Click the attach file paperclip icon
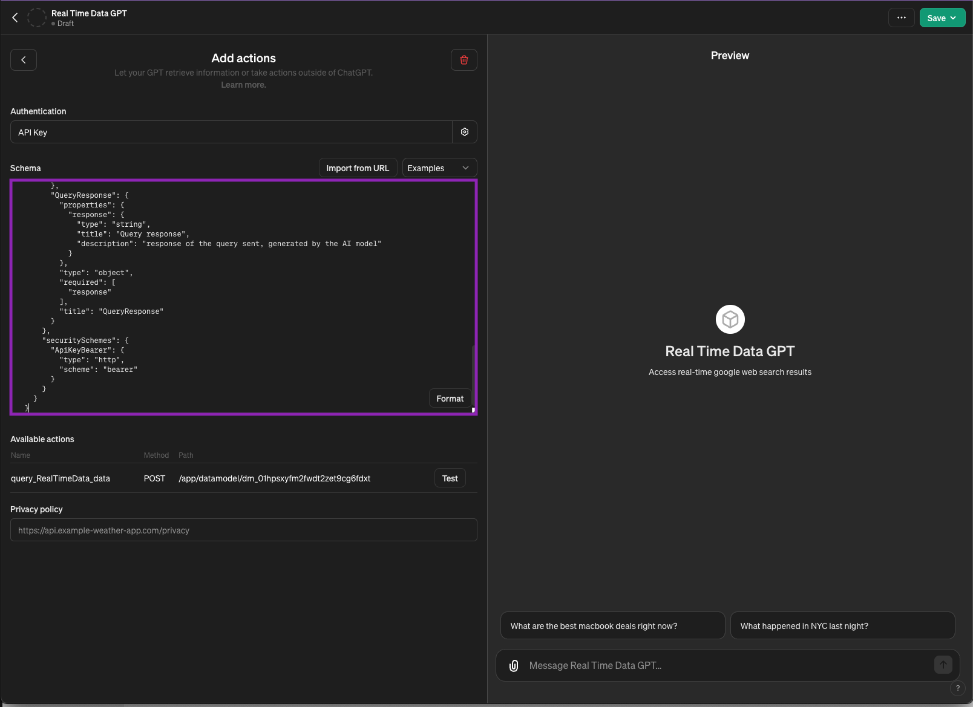The height and width of the screenshot is (707, 973). (x=514, y=665)
